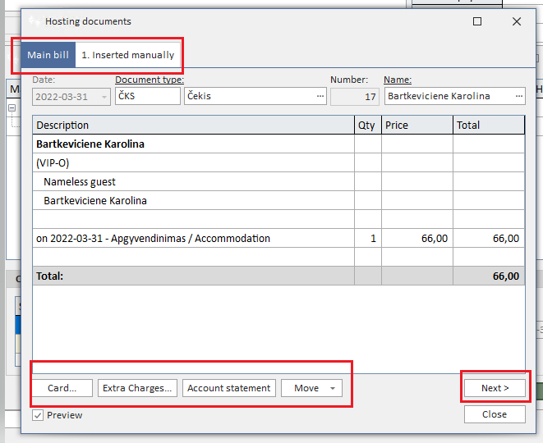
Task: Click the Move button
Action: [x=306, y=388]
